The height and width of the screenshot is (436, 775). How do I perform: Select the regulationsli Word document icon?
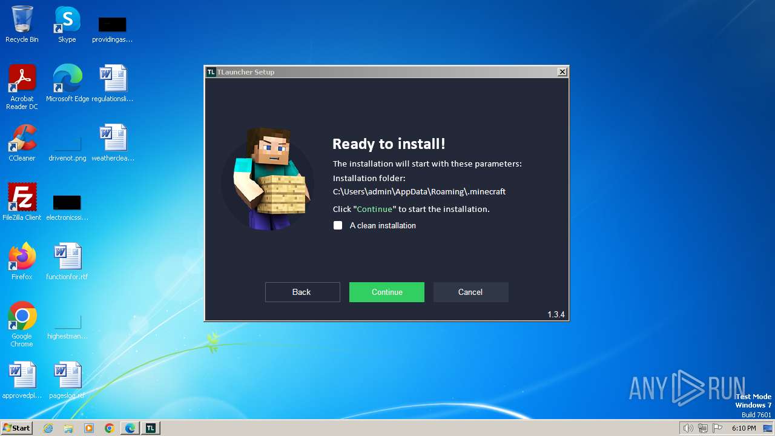(x=112, y=84)
